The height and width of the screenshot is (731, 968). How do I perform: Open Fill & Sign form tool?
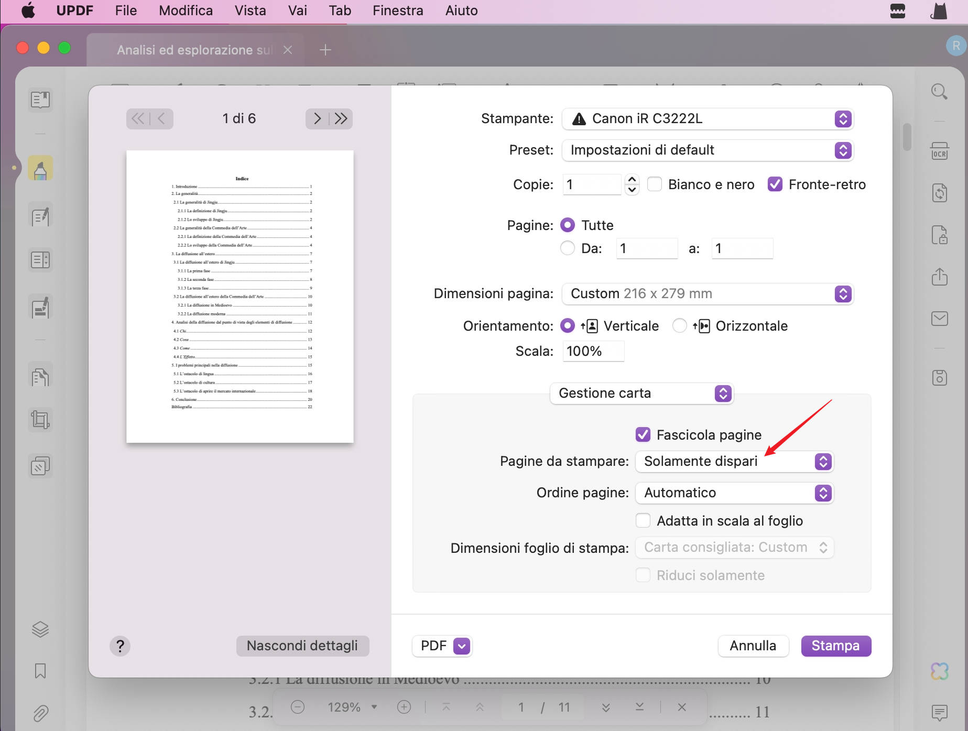40,308
